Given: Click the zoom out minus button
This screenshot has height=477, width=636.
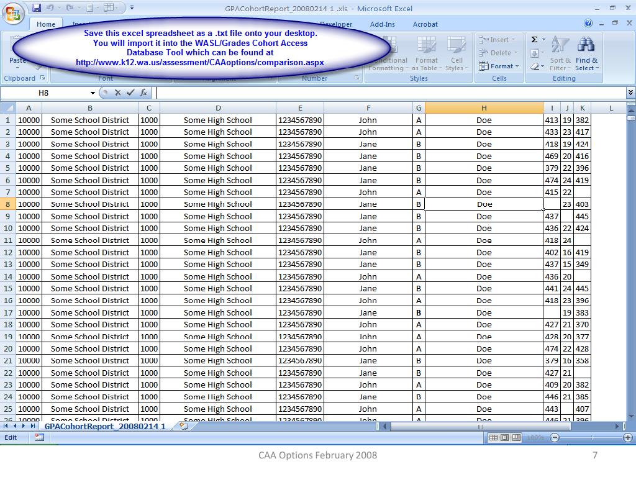Looking at the screenshot, I should (555, 438).
